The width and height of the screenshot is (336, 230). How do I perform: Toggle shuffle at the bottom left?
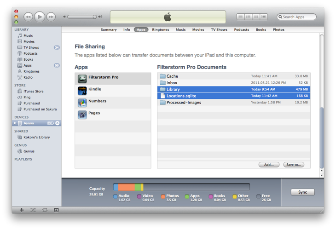(x=33, y=210)
